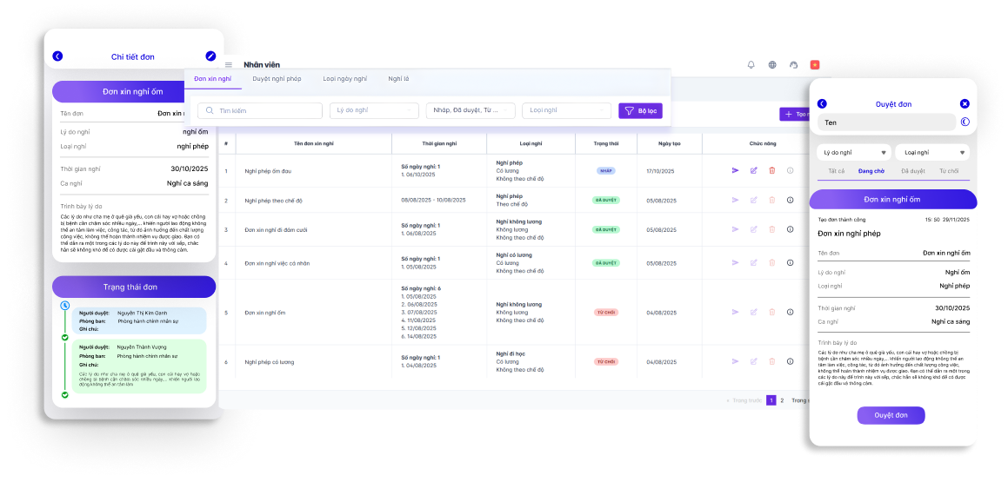Click the notification bell icon
1008x482 pixels.
[x=751, y=64]
